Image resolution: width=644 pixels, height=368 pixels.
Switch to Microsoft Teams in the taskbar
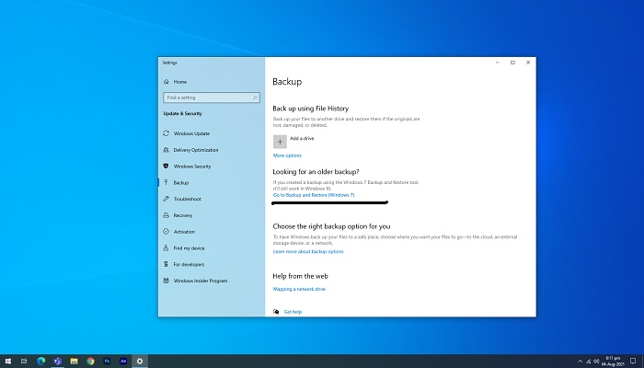pyautogui.click(x=57, y=362)
